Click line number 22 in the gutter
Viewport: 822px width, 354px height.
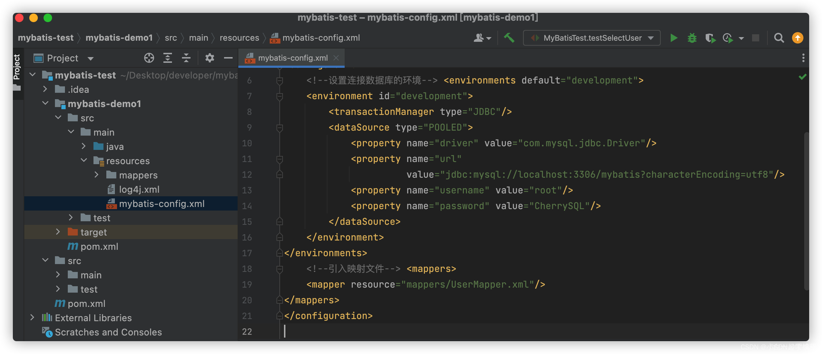coord(247,332)
